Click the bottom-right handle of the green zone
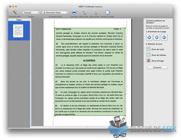The image size is (181, 140). click(125, 116)
